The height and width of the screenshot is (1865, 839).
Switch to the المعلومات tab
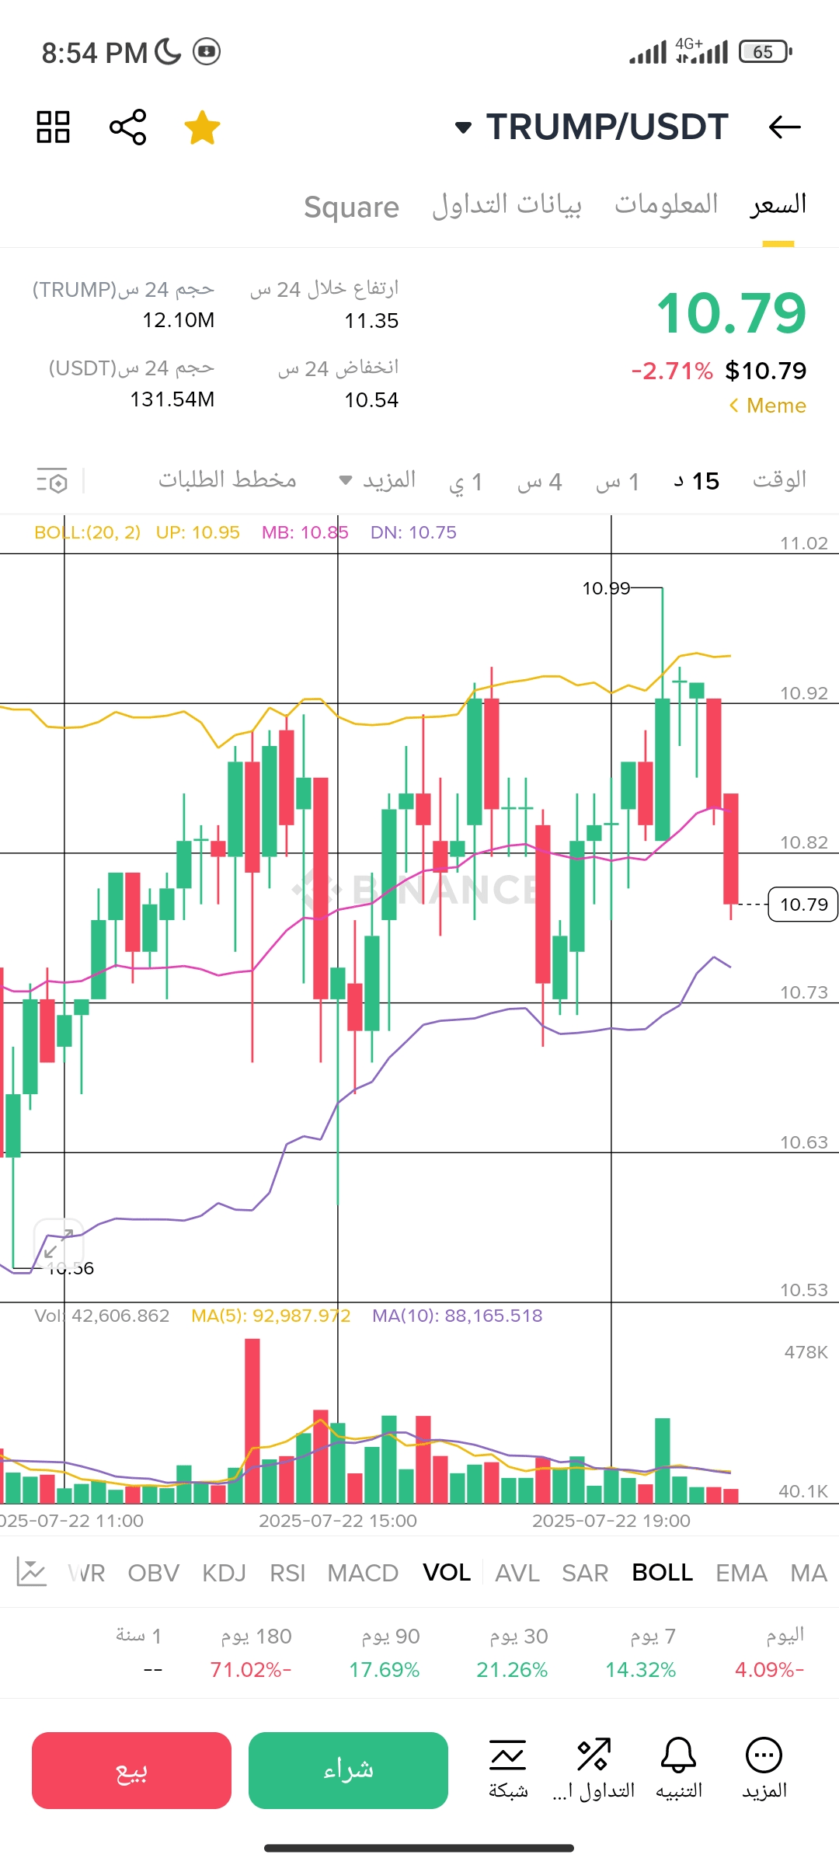(x=666, y=204)
